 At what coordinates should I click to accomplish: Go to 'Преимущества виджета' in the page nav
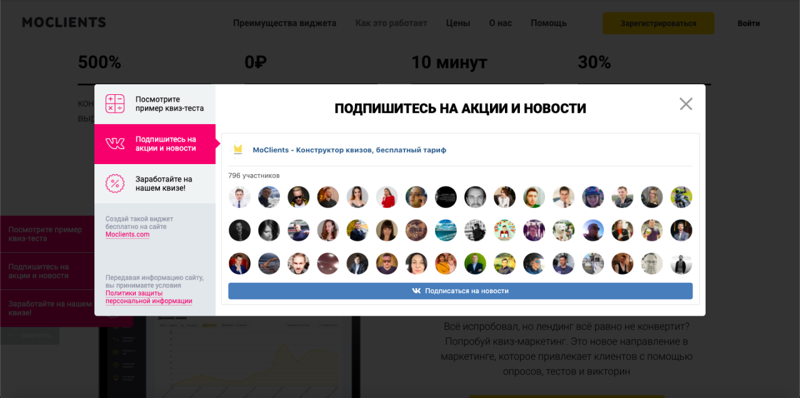click(x=284, y=23)
